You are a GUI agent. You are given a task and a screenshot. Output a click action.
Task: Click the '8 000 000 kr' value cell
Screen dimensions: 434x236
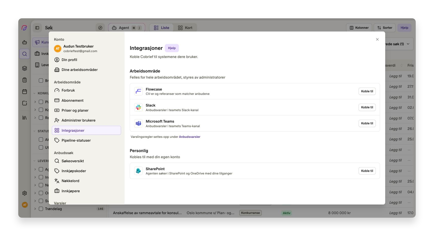(339, 213)
